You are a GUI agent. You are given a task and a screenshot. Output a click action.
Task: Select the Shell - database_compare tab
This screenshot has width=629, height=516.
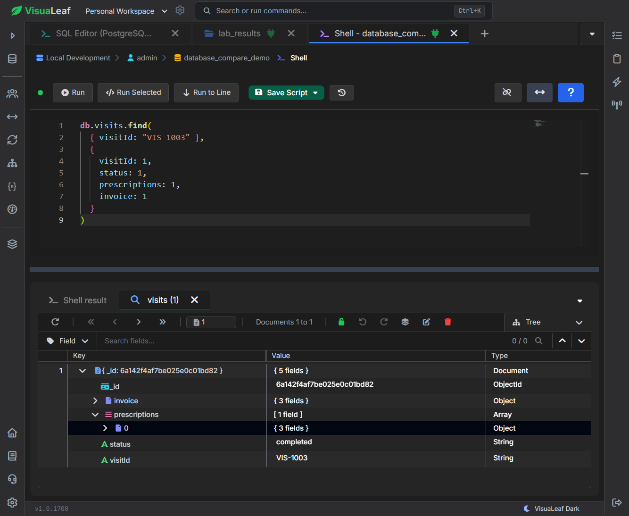tap(380, 33)
